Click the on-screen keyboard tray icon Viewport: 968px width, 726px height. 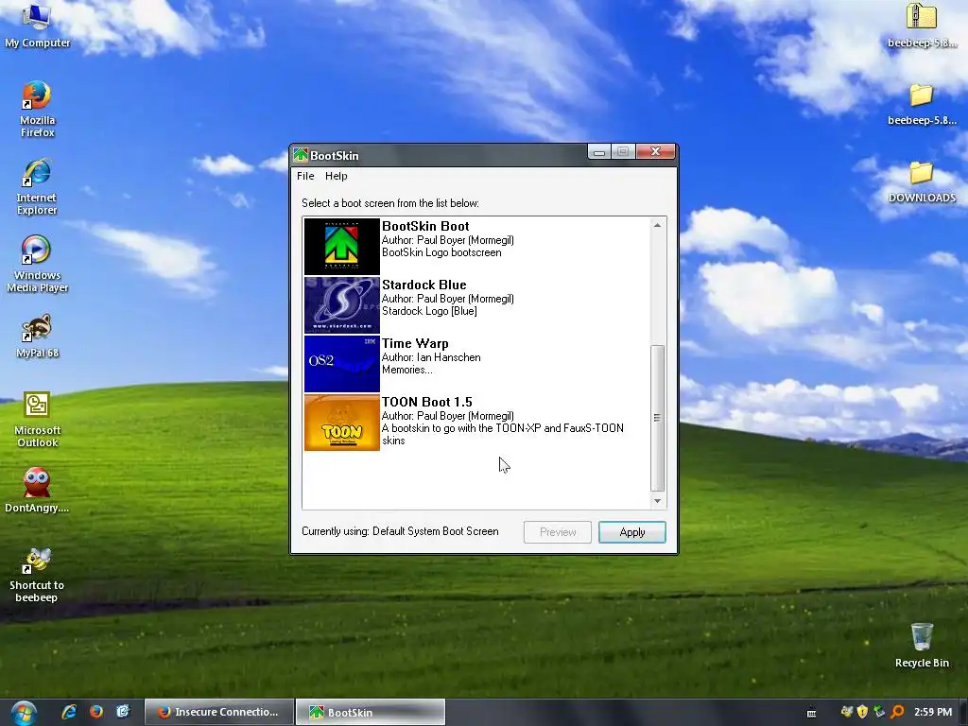click(812, 713)
